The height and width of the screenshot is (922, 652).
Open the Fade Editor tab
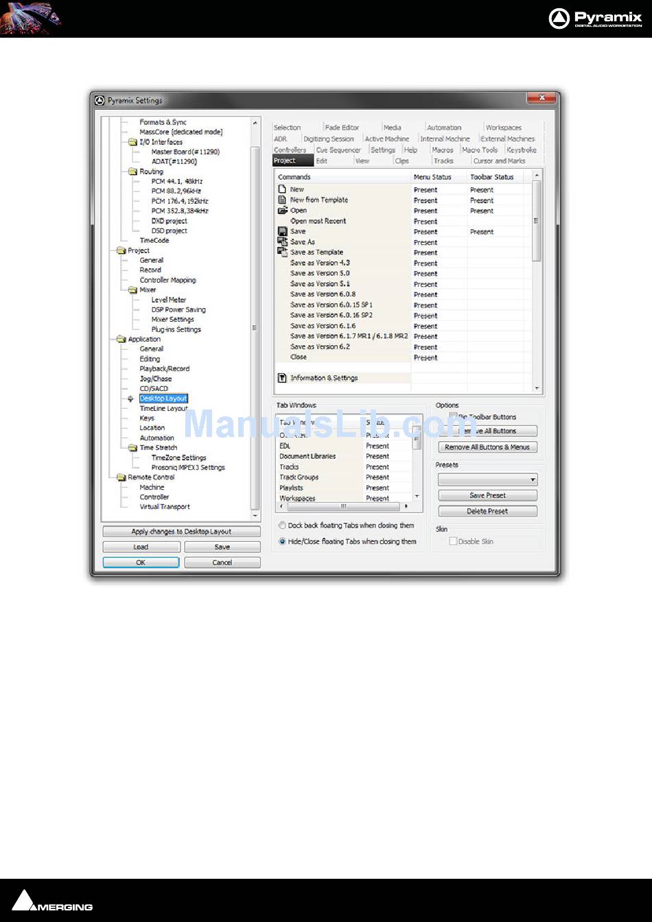[x=342, y=128]
